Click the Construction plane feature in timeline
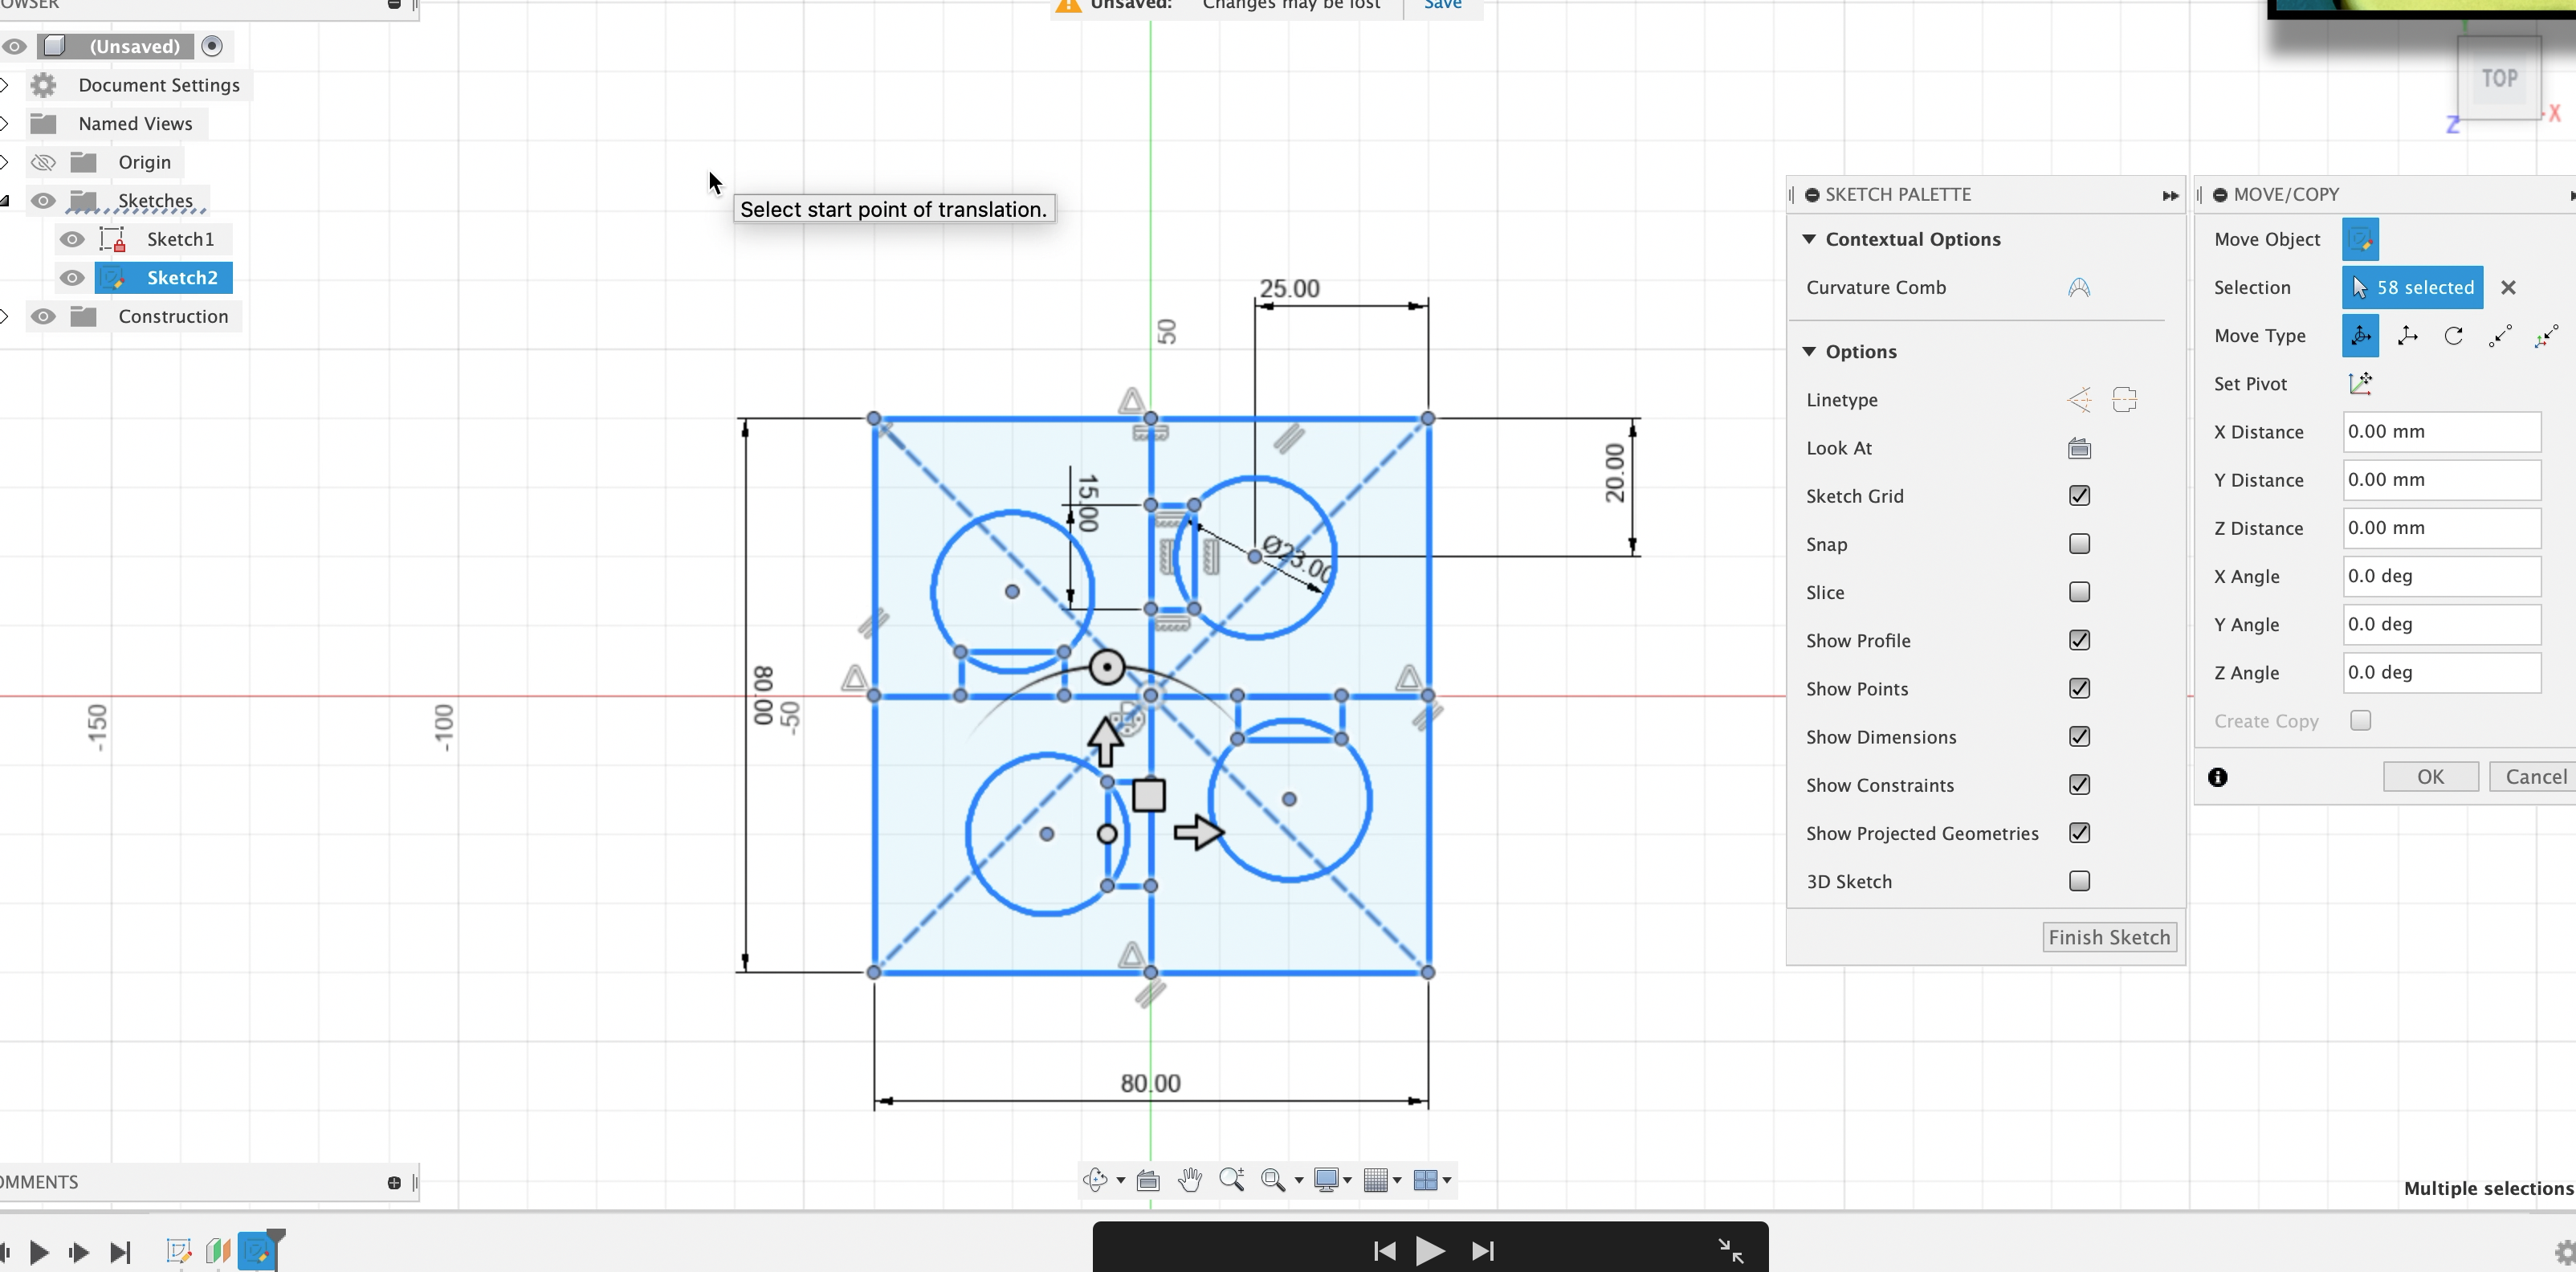The width and height of the screenshot is (2576, 1272). 218,1251
